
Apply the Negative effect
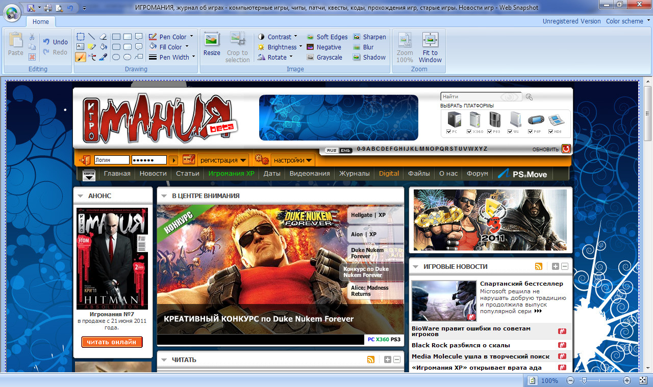point(324,47)
